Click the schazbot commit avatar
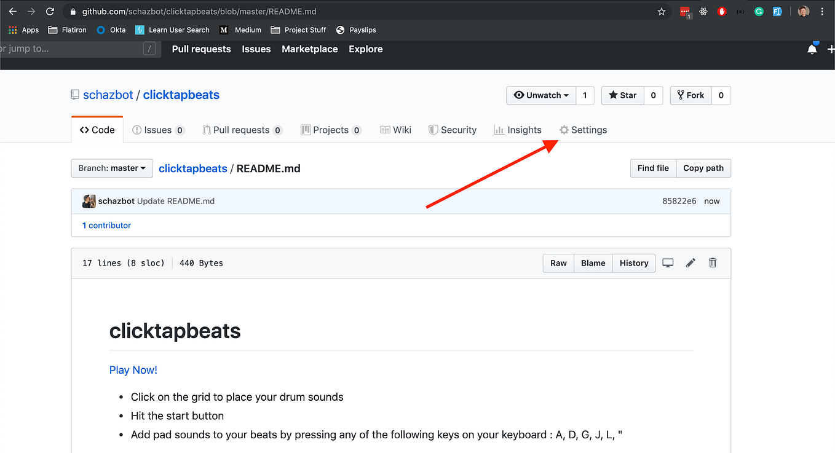Image resolution: width=835 pixels, height=453 pixels. point(89,201)
